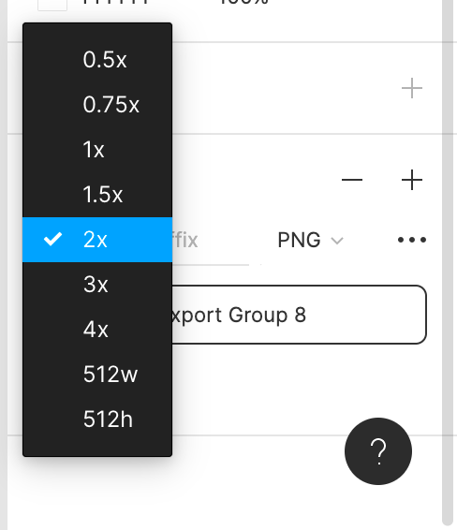Screen dimensions: 457x530
Task: Open the PNG format dropdown
Action: tap(310, 240)
